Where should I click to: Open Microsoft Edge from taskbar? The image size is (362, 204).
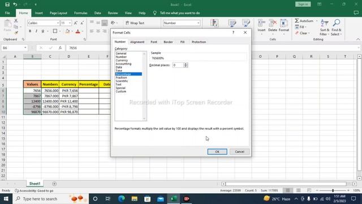point(122,199)
